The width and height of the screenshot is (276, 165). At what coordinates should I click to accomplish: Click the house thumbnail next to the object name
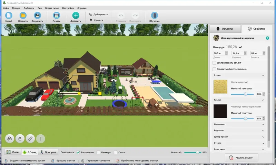coord(216,38)
